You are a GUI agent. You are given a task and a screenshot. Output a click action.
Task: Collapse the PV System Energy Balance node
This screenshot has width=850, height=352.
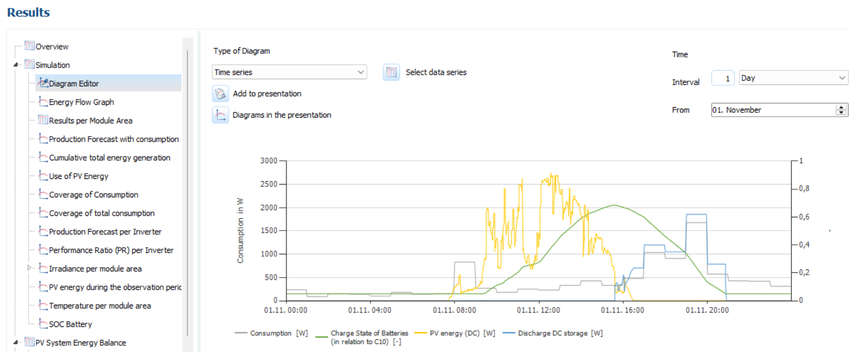[16, 342]
